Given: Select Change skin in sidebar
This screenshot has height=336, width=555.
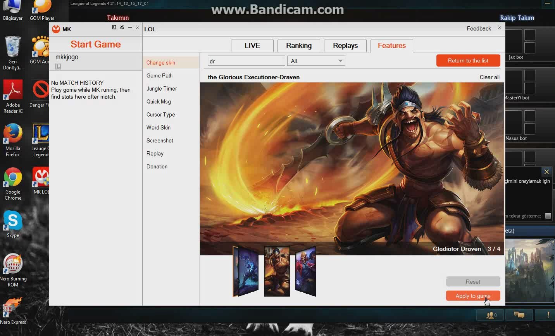Looking at the screenshot, I should point(171,63).
